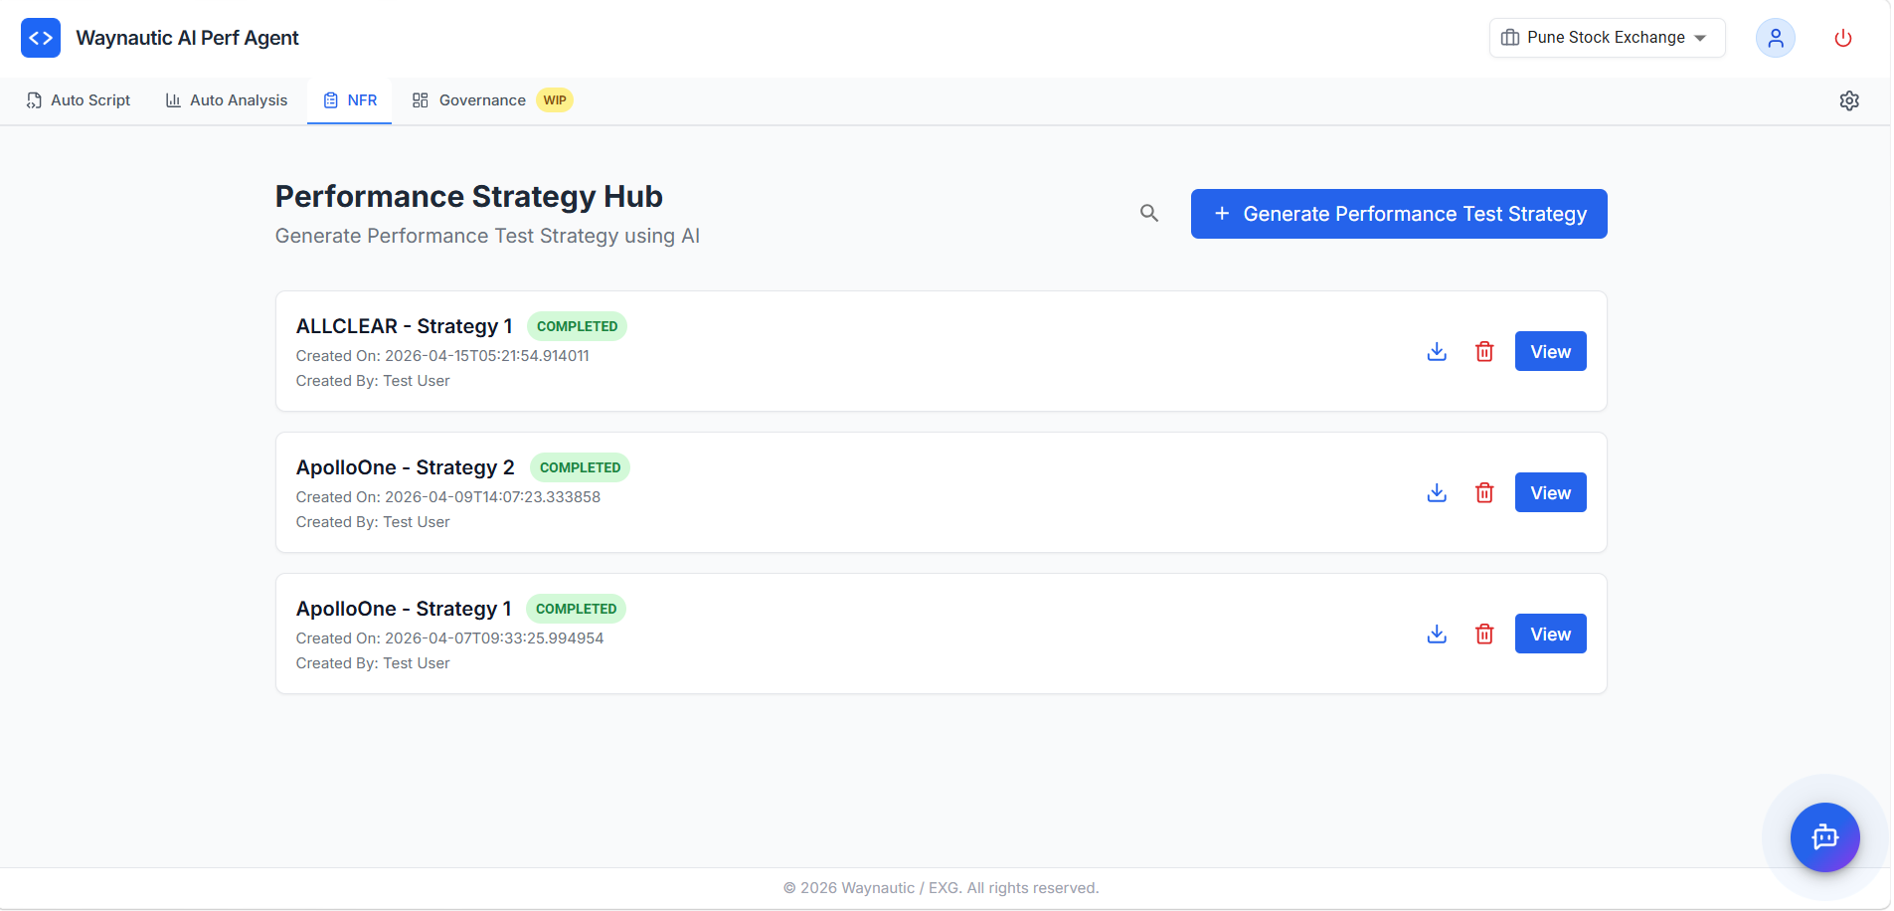1894x911 pixels.
Task: Delete ApolloOne - Strategy 1
Action: (x=1484, y=634)
